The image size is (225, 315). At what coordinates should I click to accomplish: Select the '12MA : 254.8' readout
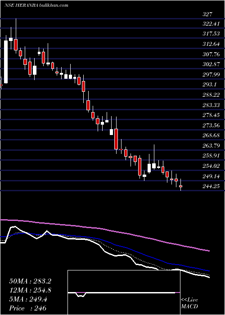click(x=30, y=290)
